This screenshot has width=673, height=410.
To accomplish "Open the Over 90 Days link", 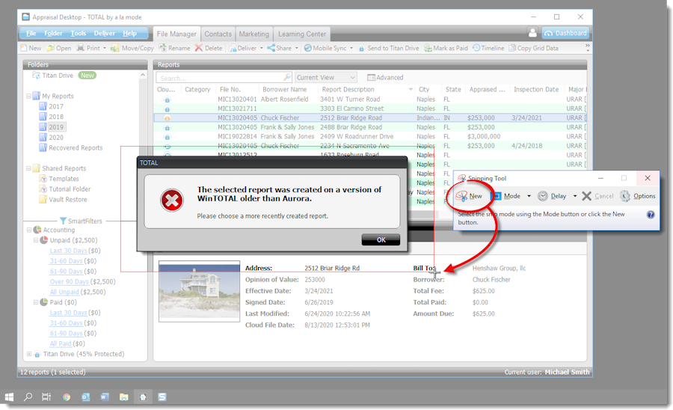I will (69, 281).
